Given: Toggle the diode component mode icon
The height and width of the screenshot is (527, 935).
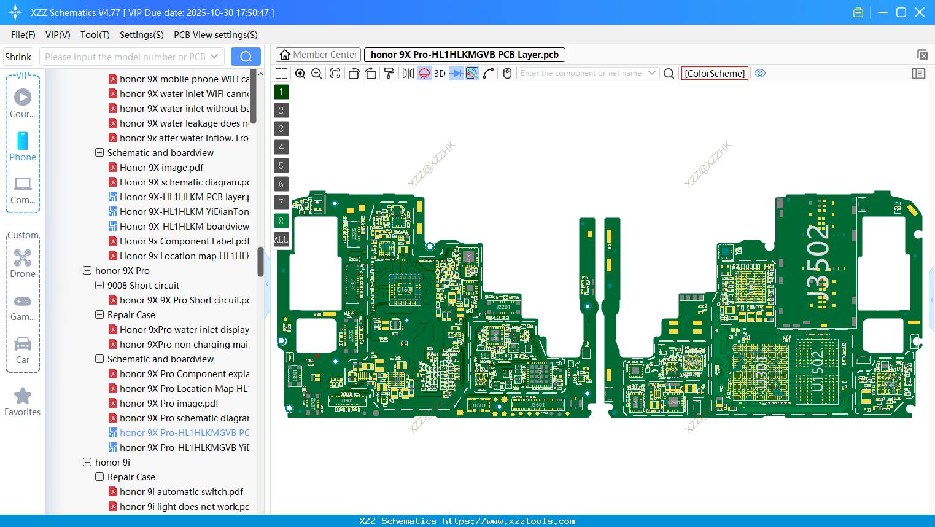Looking at the screenshot, I should (x=456, y=73).
